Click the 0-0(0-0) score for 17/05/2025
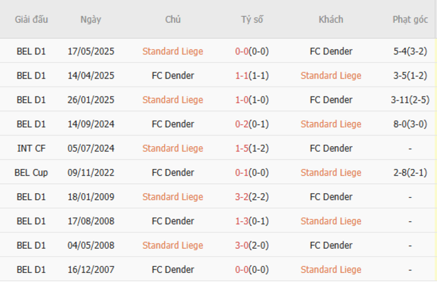Viewport: 437px width, 285px height. click(x=252, y=52)
